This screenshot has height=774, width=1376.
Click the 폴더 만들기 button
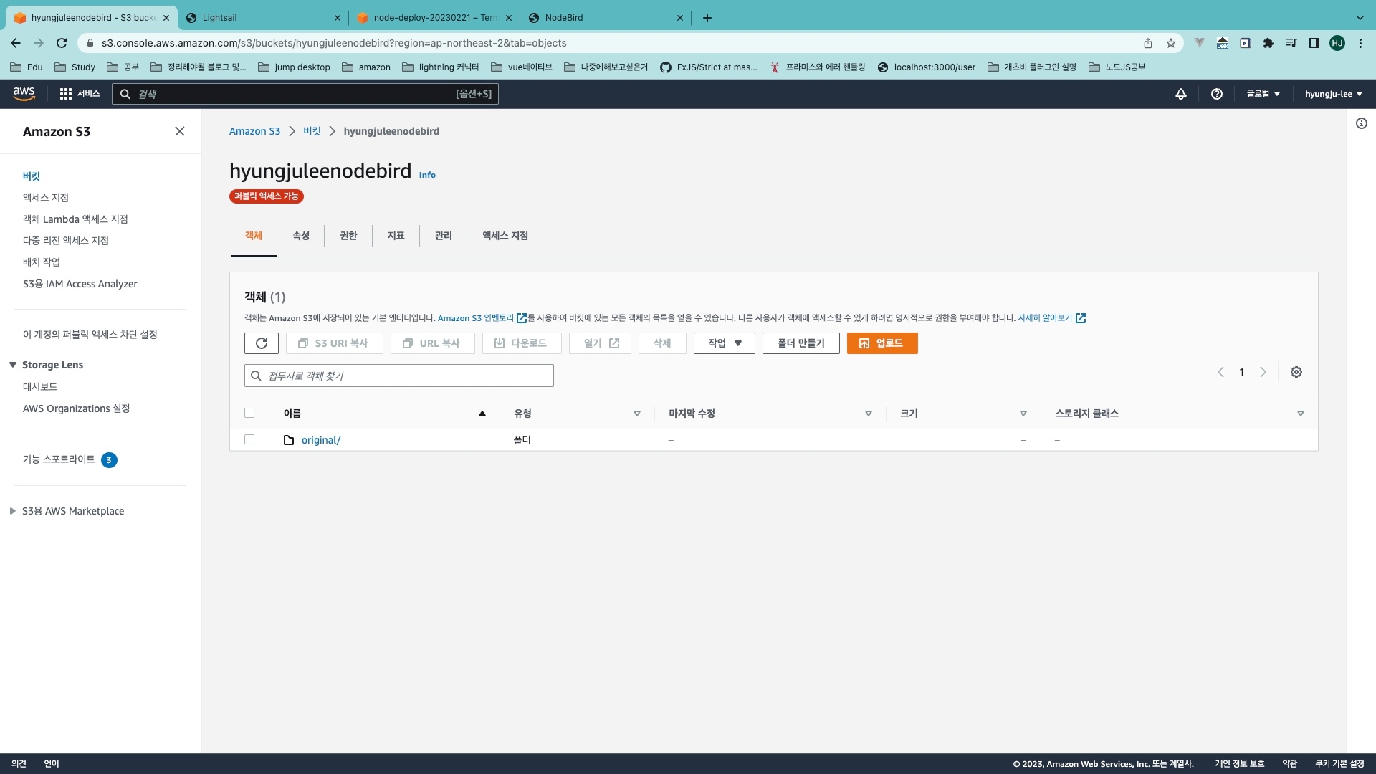click(801, 343)
